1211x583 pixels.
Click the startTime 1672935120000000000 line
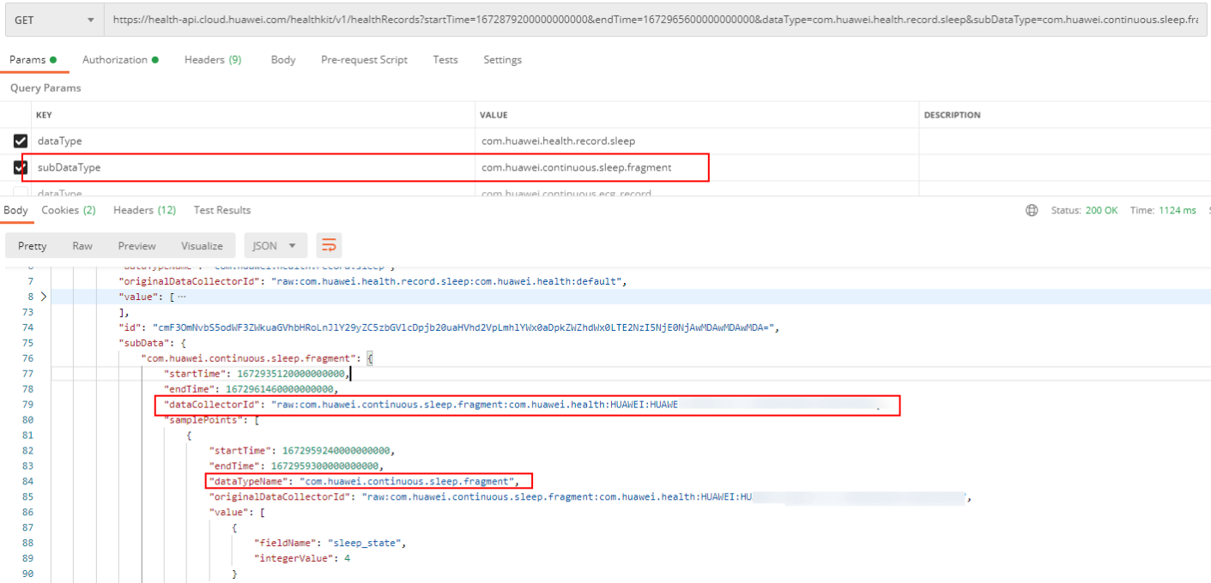pos(257,374)
